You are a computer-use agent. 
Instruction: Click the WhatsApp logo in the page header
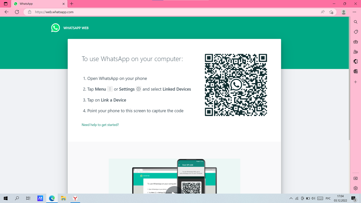[55, 28]
